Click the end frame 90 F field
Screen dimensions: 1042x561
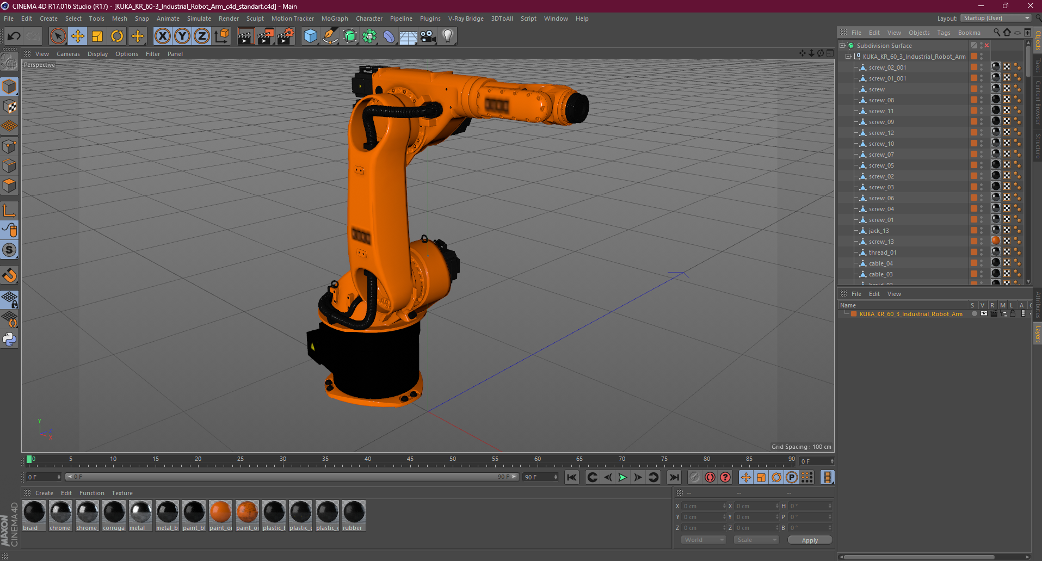coord(540,477)
